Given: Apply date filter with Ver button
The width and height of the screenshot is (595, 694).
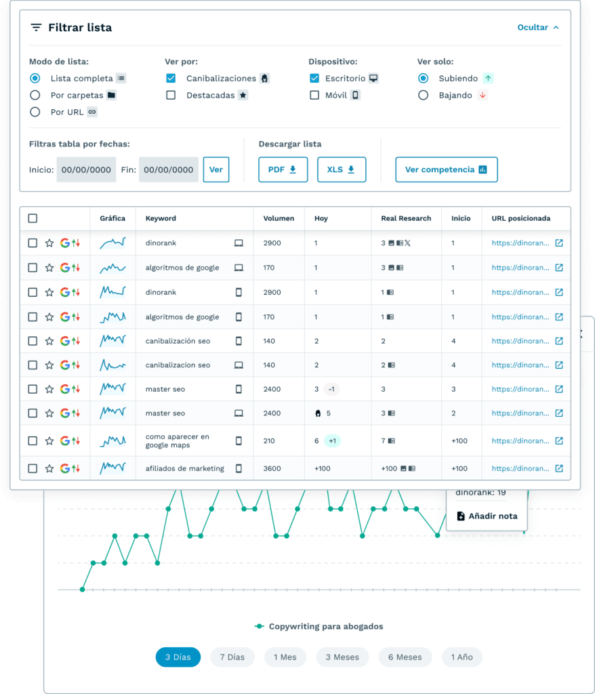Looking at the screenshot, I should (216, 169).
